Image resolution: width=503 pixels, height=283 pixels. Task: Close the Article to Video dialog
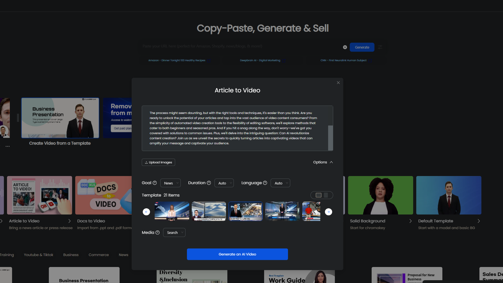338,83
